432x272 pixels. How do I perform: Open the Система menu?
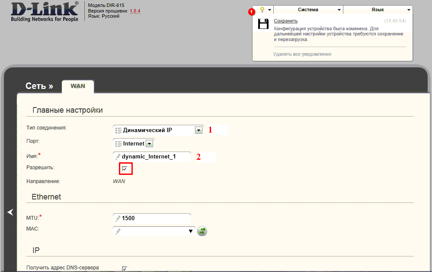coord(308,9)
